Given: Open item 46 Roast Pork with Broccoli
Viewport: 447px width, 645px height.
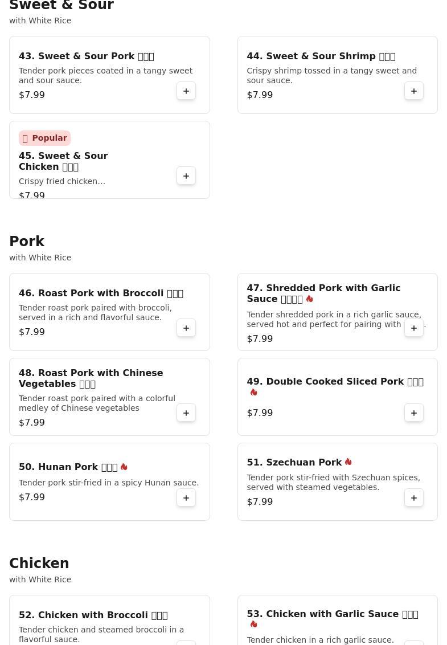Looking at the screenshot, I should (101, 293).
